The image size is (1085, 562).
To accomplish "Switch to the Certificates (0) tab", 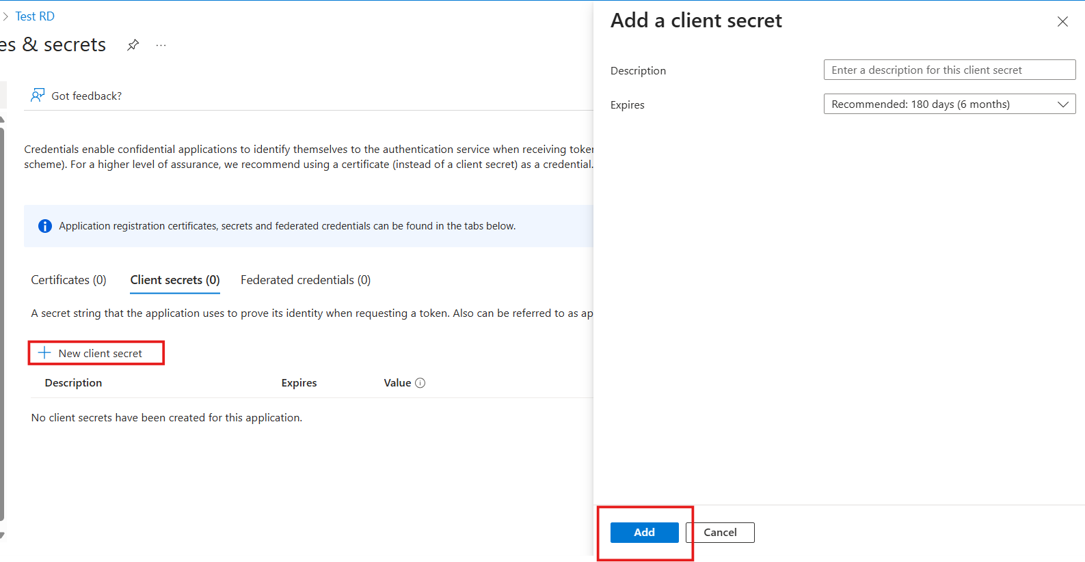I will pos(68,280).
